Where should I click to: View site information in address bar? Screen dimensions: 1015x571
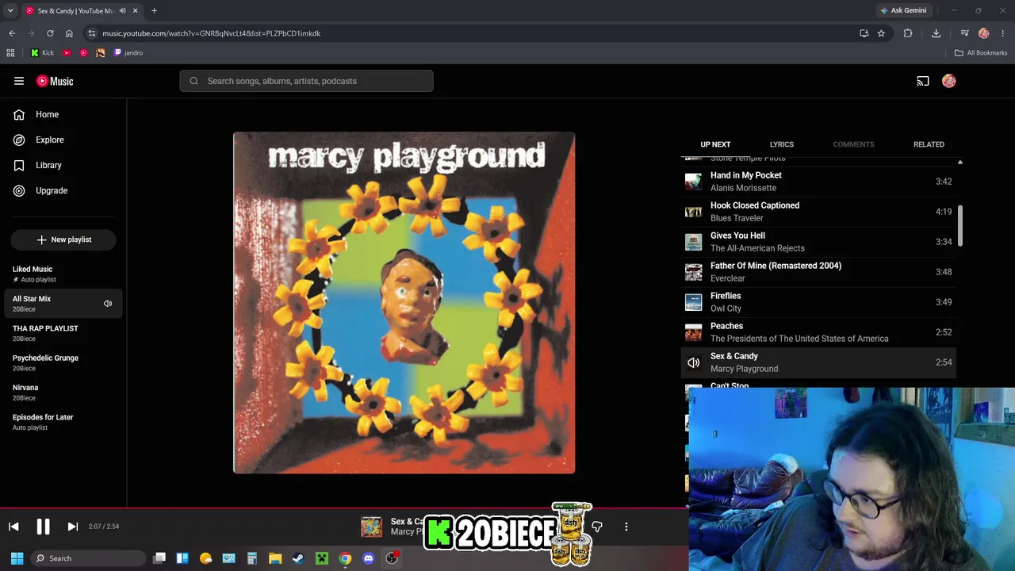(92, 33)
